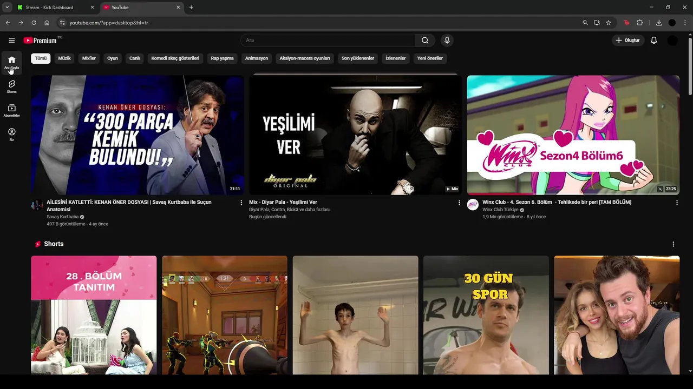Click the Ara search input field
This screenshot has width=693, height=389.
tap(328, 40)
